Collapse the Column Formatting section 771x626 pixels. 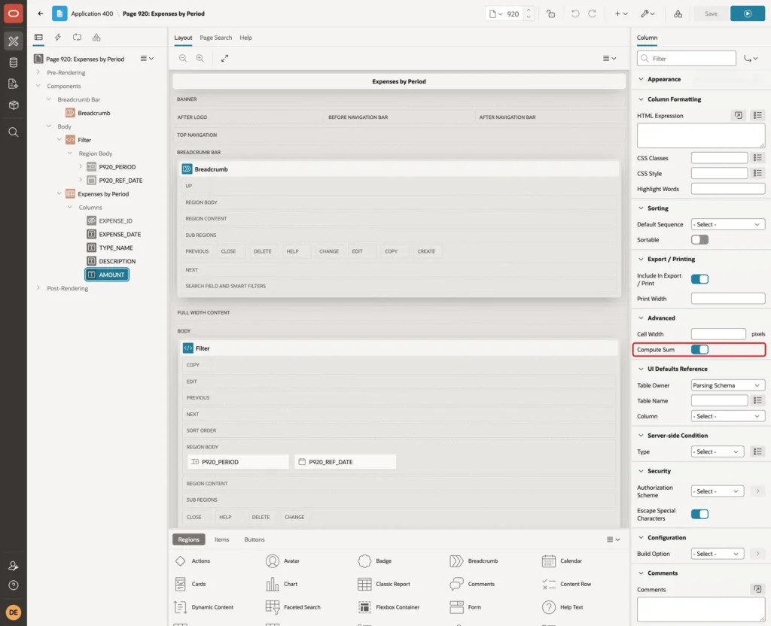point(641,99)
